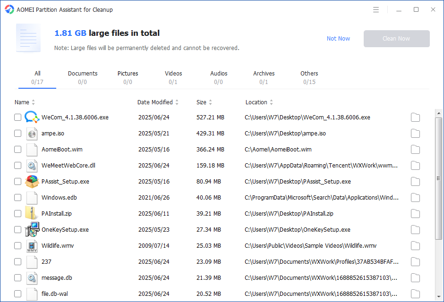This screenshot has width=444, height=302.
Task: Click the scrollbar up arrow
Action: [439, 113]
